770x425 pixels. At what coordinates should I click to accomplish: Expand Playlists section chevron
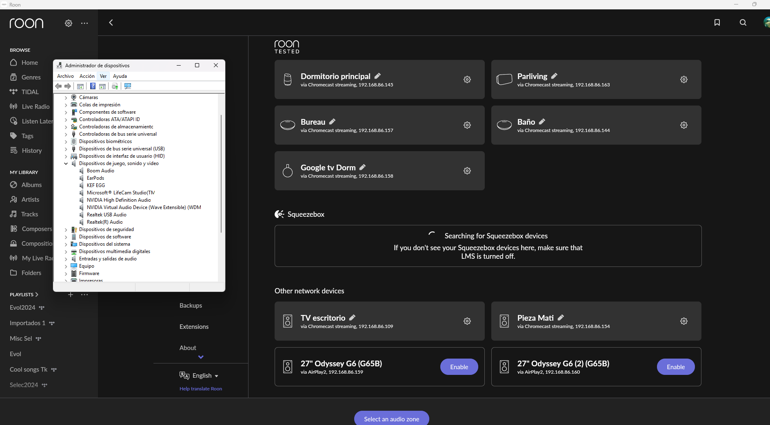37,294
